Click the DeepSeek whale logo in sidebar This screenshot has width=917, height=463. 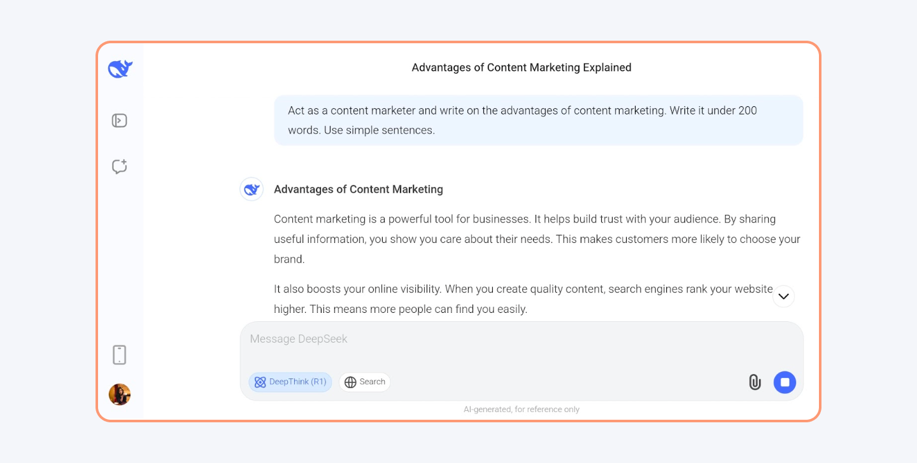point(120,69)
